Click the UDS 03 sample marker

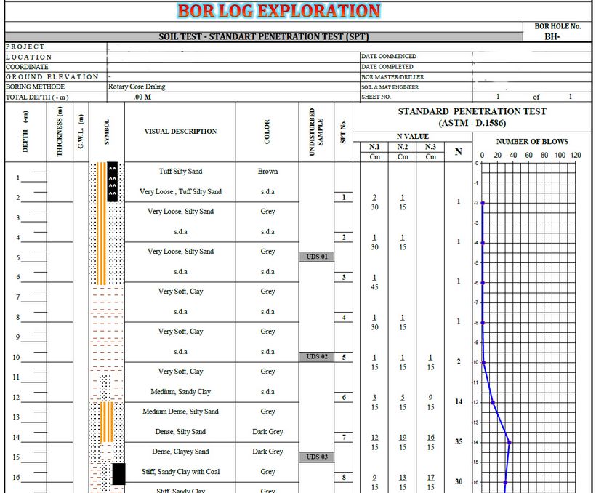click(x=317, y=457)
